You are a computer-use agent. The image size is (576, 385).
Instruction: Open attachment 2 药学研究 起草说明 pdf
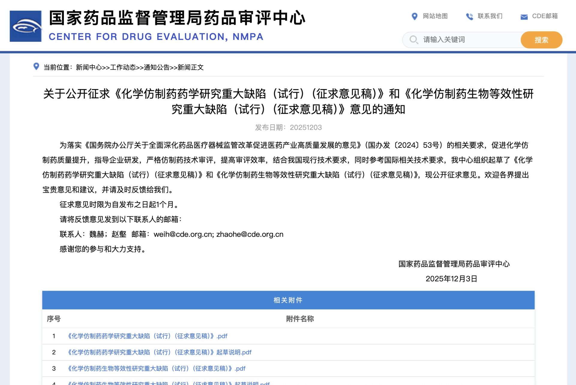tap(159, 352)
